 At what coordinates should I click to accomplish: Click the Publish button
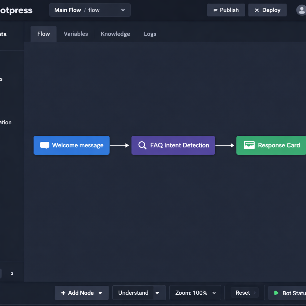(x=226, y=10)
